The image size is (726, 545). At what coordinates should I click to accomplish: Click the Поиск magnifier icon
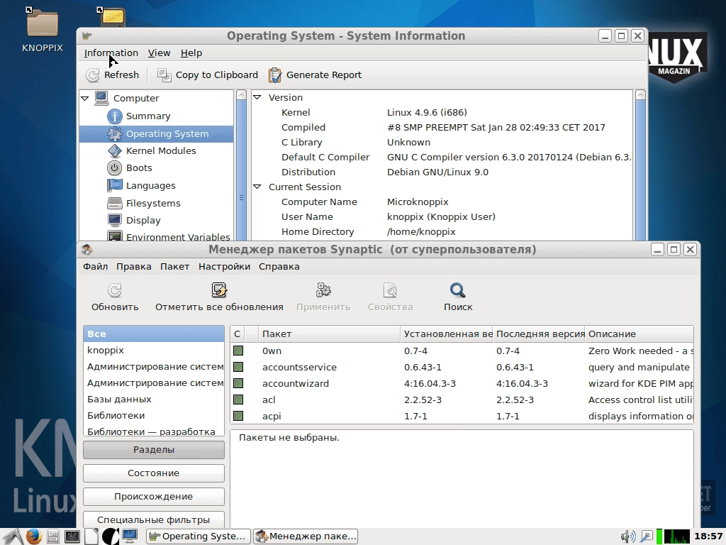click(x=458, y=290)
